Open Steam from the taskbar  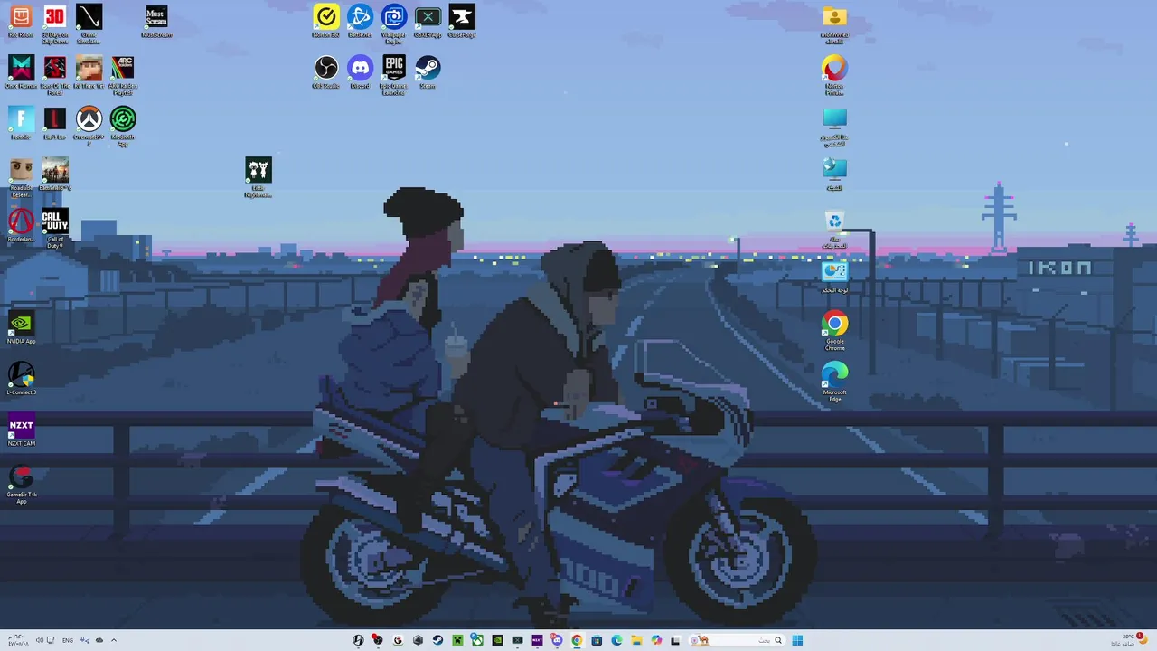coord(437,640)
